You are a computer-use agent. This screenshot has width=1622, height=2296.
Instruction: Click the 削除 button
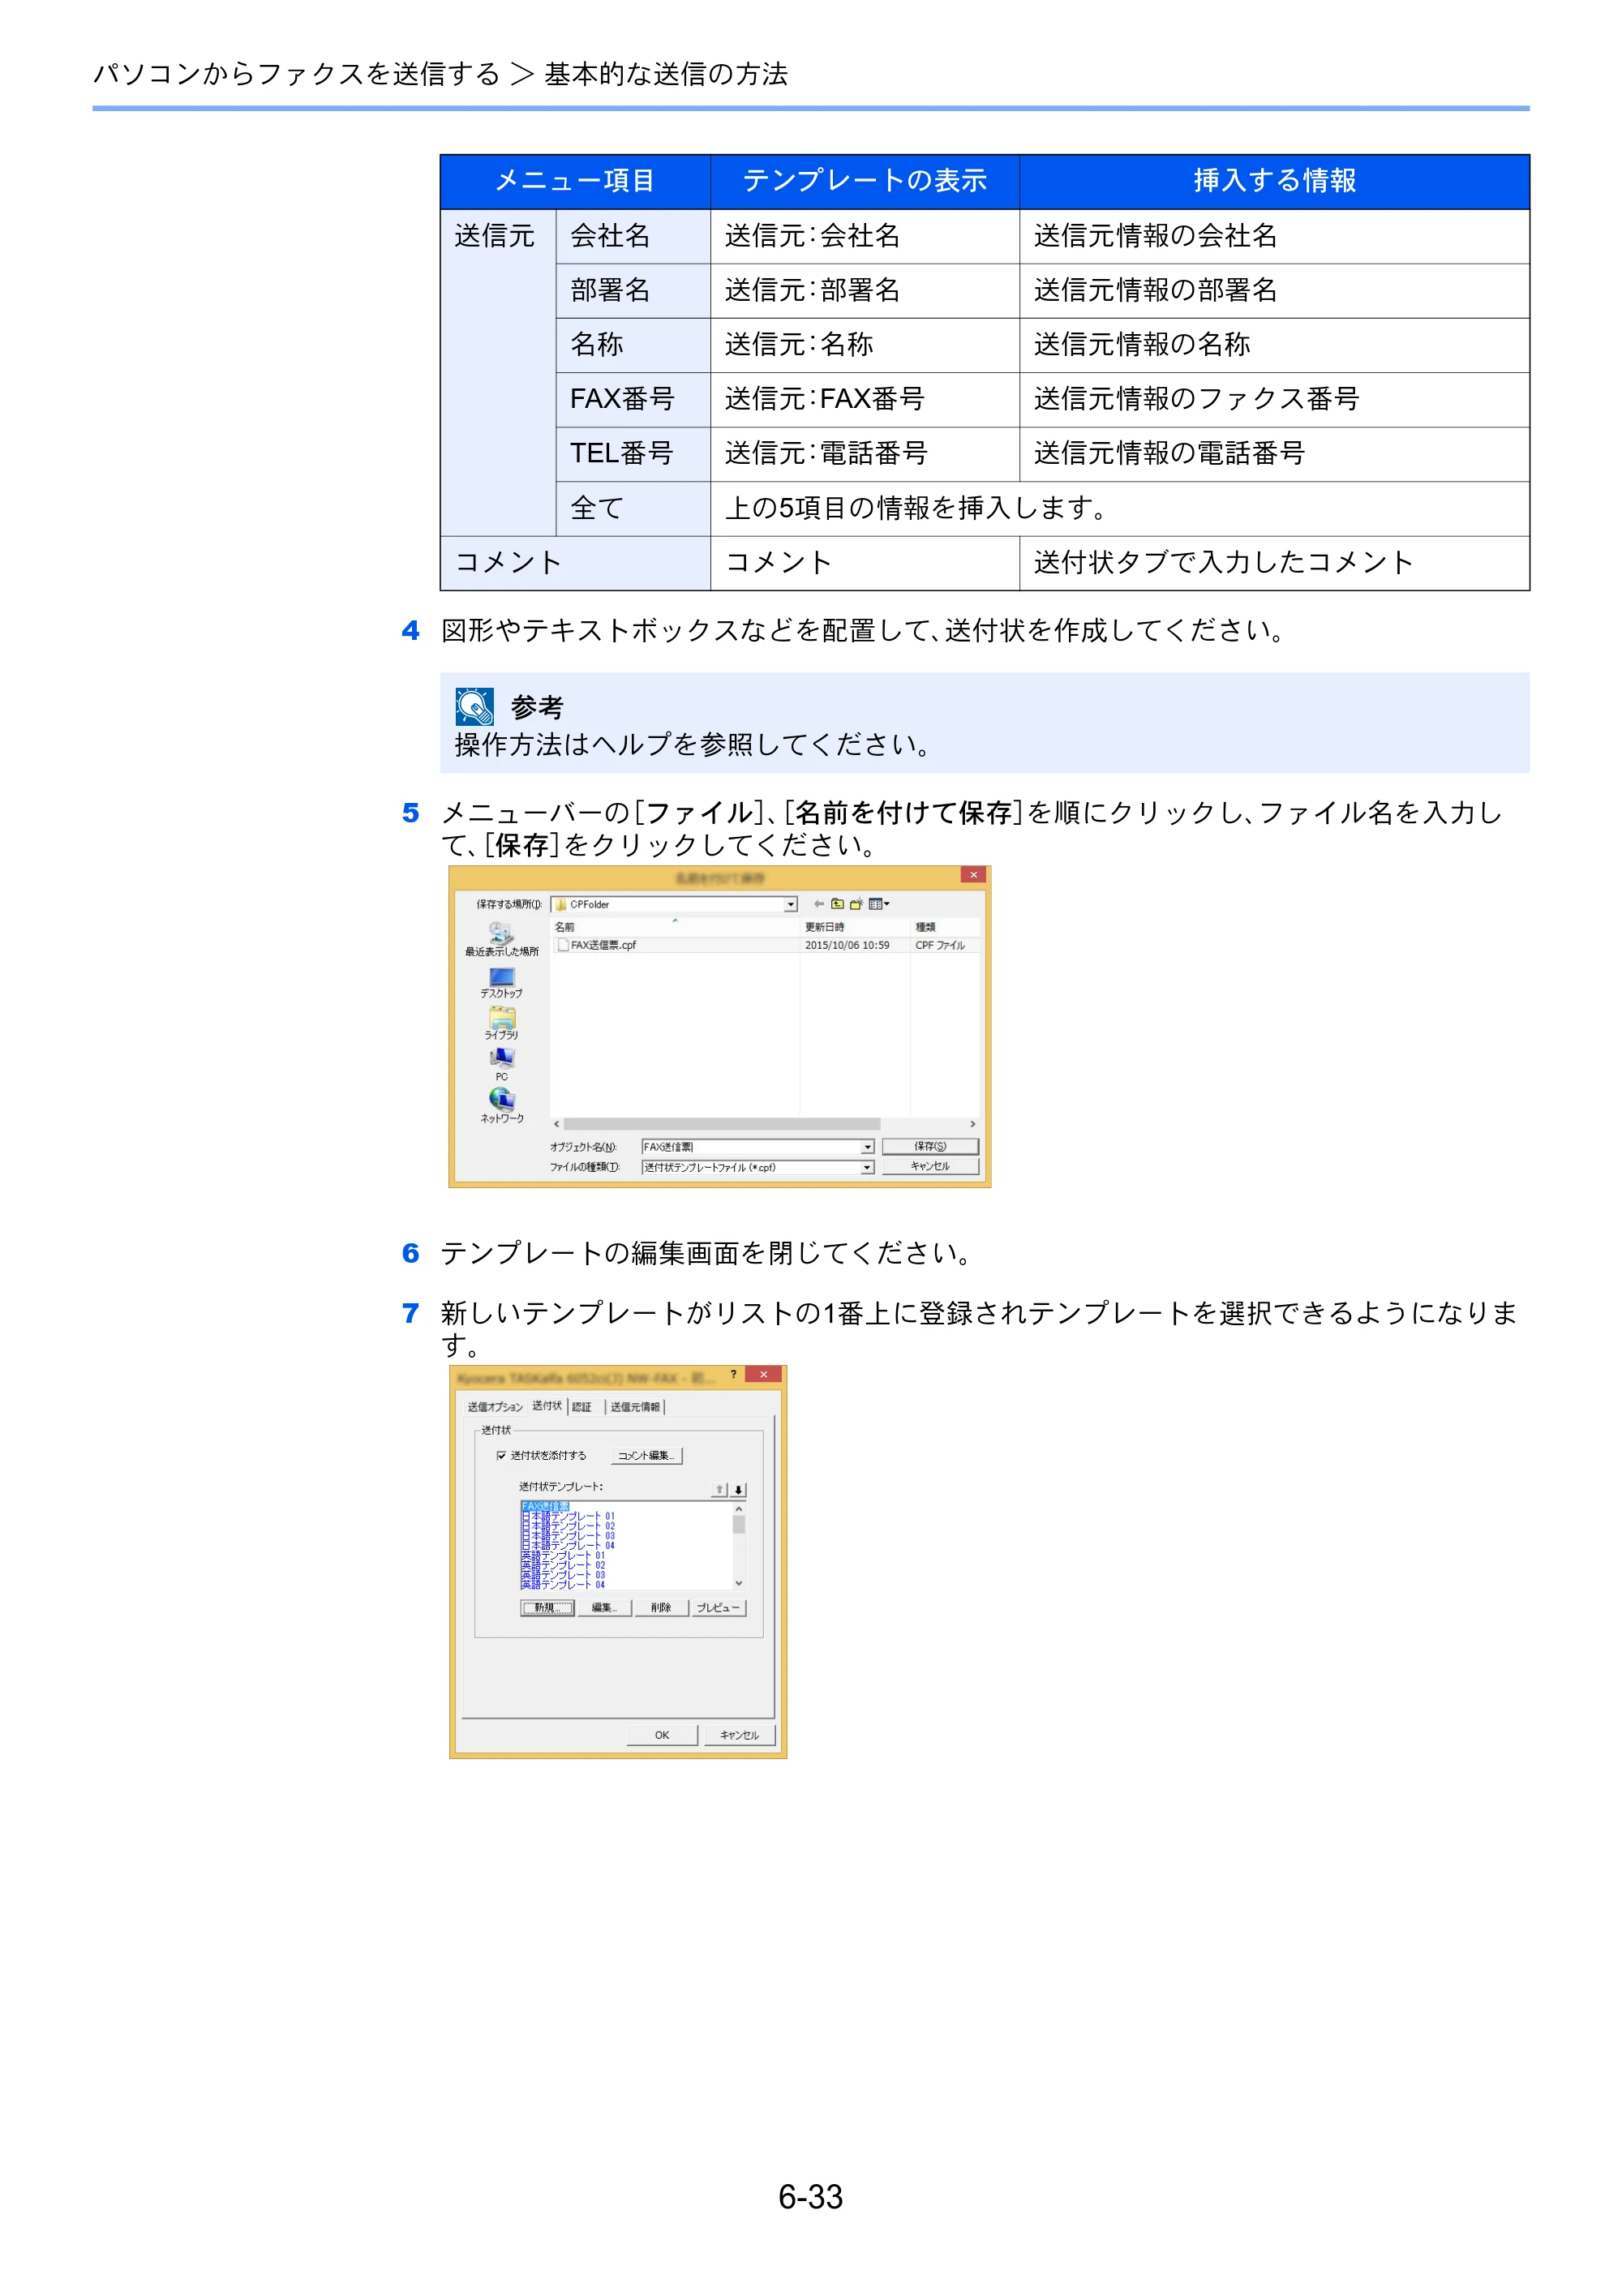pyautogui.click(x=661, y=1608)
